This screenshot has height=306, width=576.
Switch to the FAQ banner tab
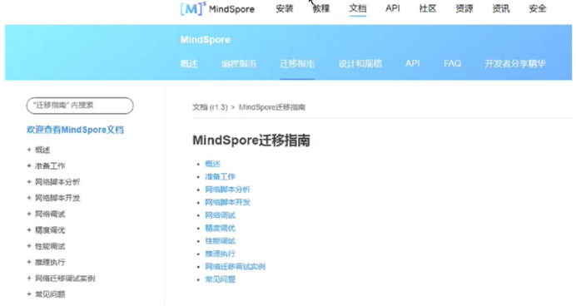(x=452, y=63)
